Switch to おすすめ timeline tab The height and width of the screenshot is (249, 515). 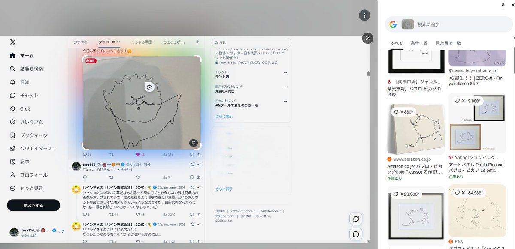click(80, 42)
